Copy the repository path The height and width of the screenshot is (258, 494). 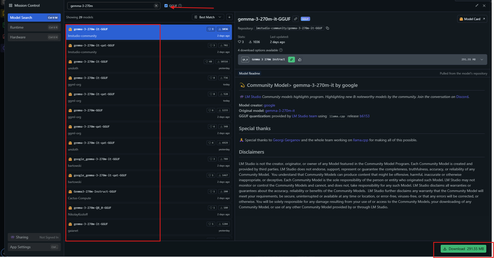tap(327, 28)
